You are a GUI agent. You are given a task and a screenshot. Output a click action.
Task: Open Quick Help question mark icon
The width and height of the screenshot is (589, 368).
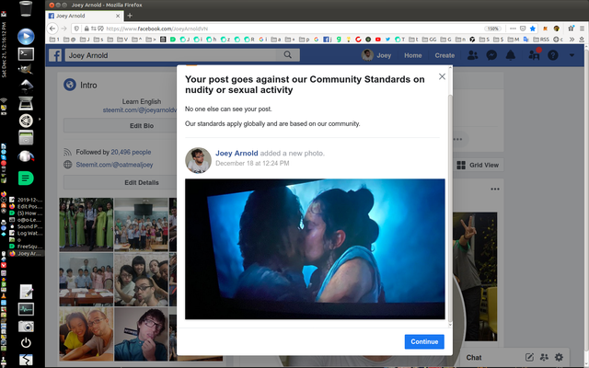pyautogui.click(x=552, y=55)
